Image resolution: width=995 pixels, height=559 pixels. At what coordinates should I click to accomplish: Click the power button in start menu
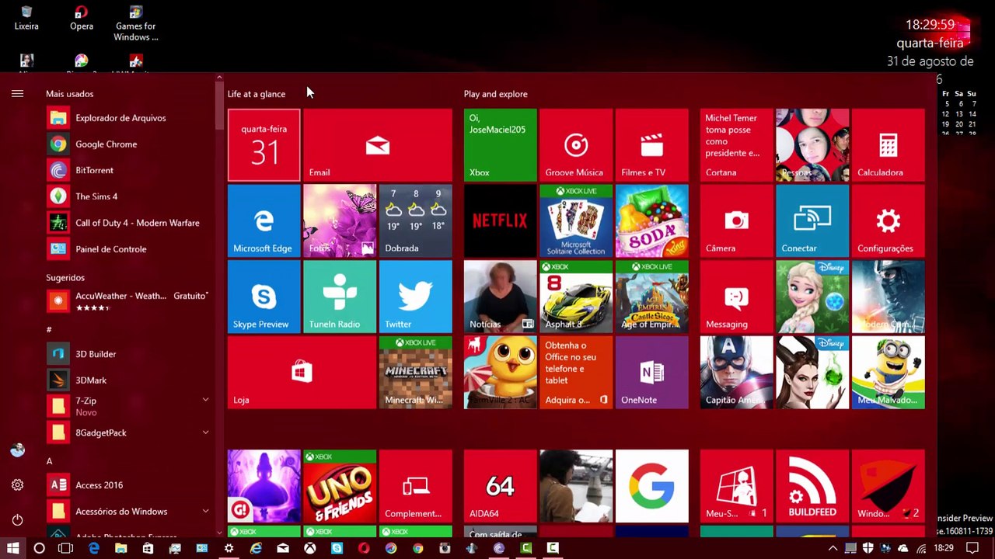(x=17, y=519)
